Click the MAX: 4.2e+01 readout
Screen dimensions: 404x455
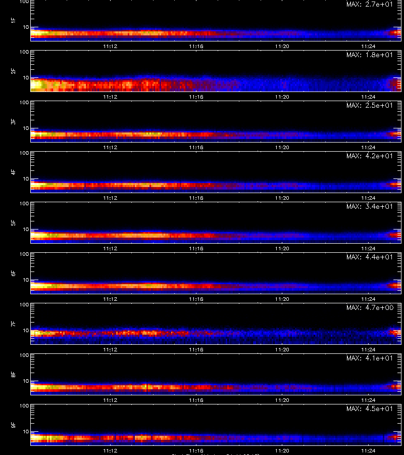point(370,156)
